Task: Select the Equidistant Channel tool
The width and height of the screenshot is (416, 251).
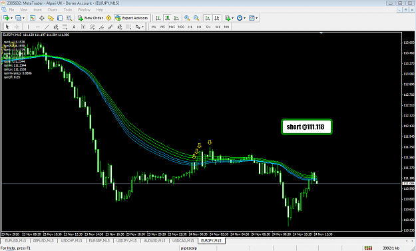Action: (56, 27)
